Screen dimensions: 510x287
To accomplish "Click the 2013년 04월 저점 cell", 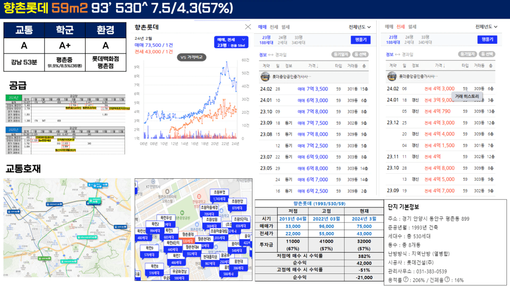I will pyautogui.click(x=293, y=219).
